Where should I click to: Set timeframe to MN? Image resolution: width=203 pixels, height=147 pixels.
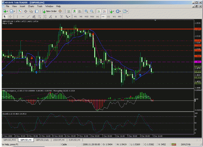tap(120, 17)
